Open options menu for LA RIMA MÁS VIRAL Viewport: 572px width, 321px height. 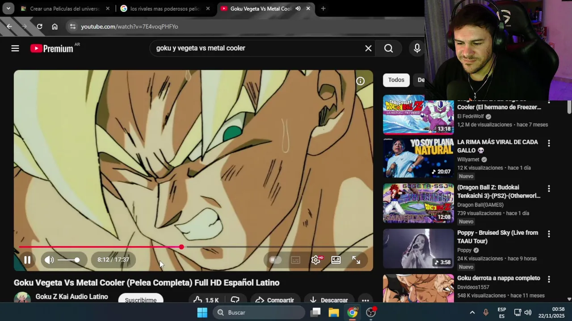pos(549,143)
